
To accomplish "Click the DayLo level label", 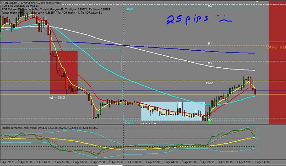I will coord(130,123).
